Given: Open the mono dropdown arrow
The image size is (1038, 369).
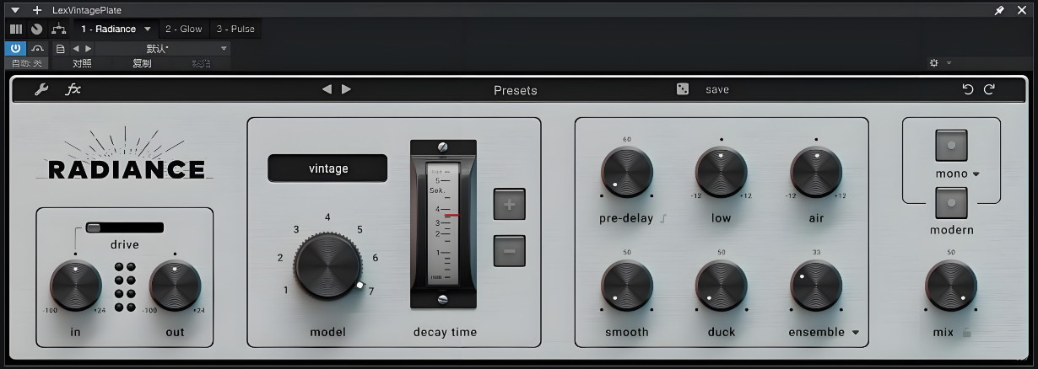Looking at the screenshot, I should (976, 174).
